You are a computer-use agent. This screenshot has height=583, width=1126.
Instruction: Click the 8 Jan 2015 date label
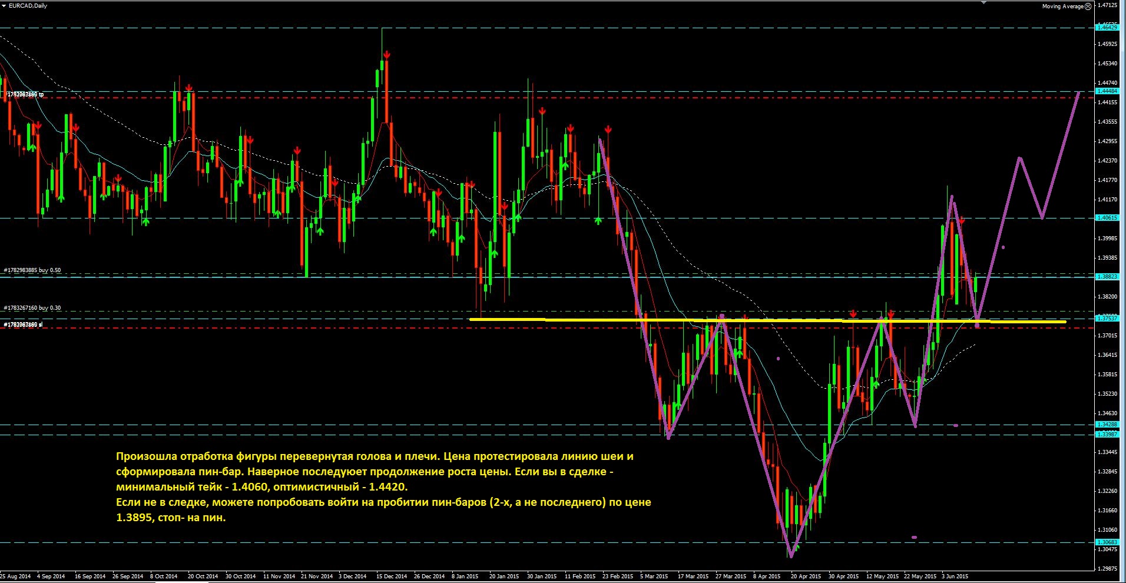pyautogui.click(x=465, y=577)
